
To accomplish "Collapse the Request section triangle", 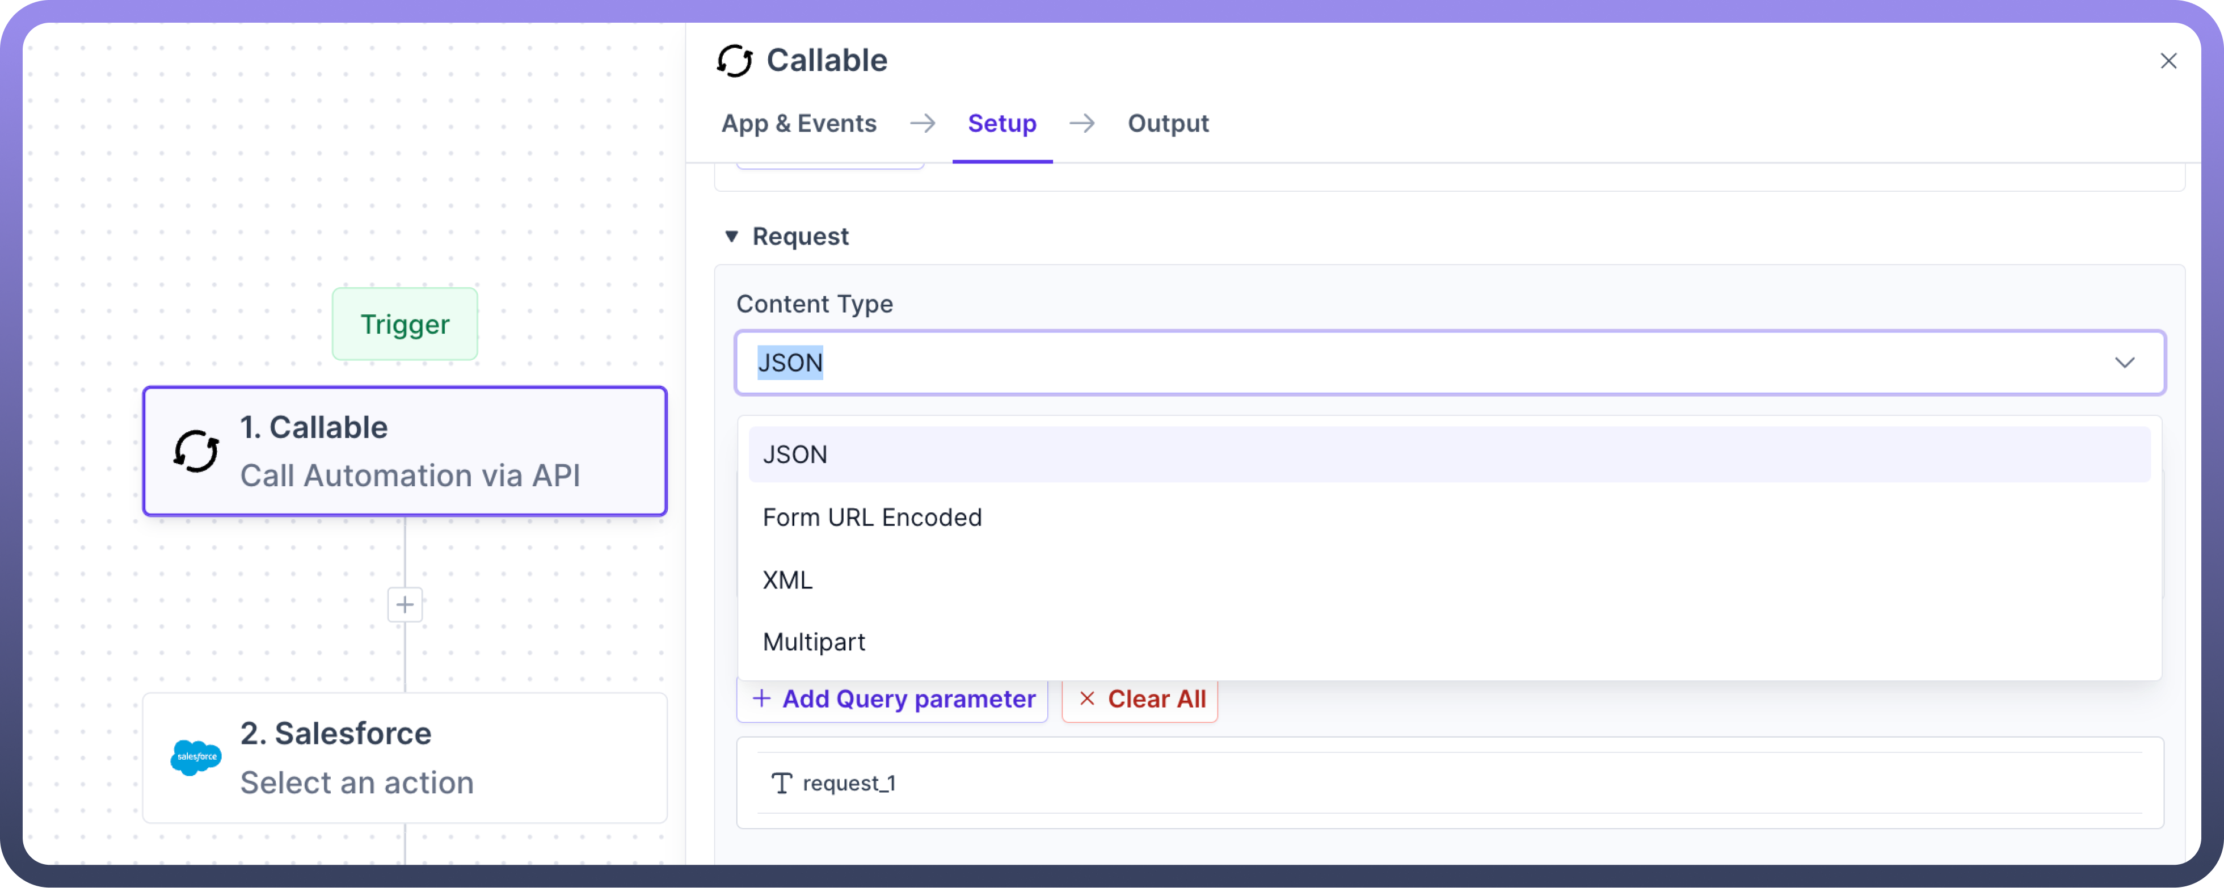I will 731,237.
